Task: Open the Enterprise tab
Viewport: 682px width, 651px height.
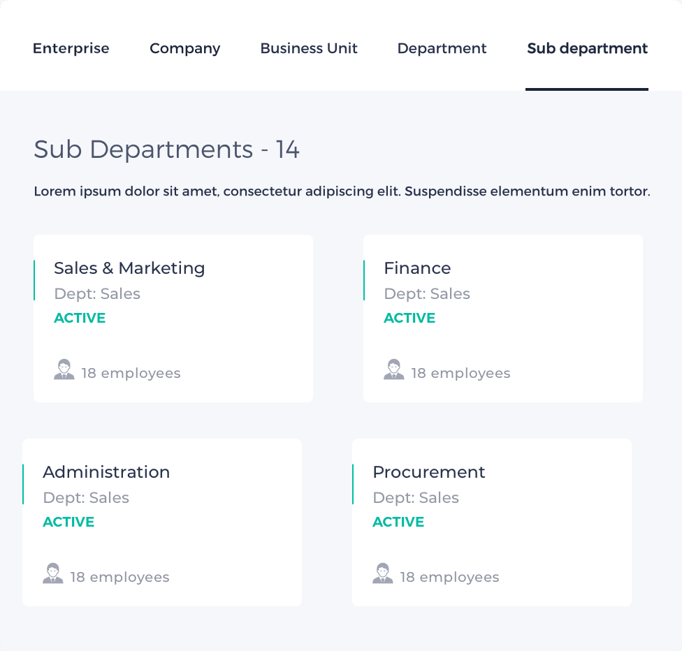Action: (x=71, y=48)
